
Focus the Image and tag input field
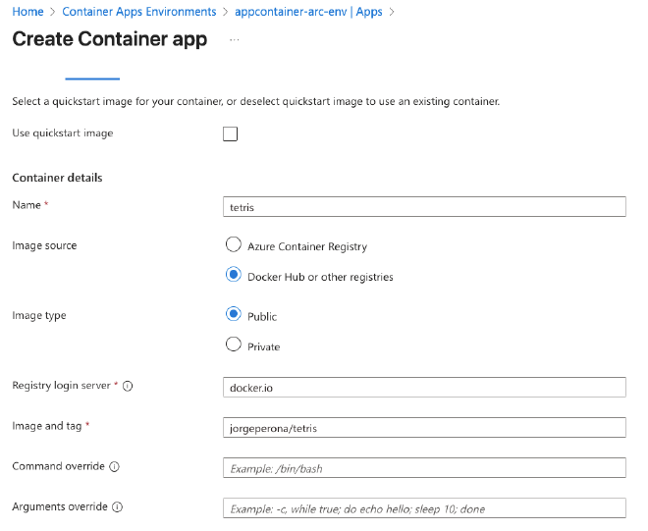[424, 427]
